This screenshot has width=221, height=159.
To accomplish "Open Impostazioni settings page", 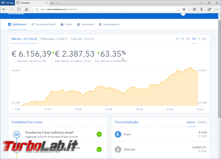I will pos(109,24).
